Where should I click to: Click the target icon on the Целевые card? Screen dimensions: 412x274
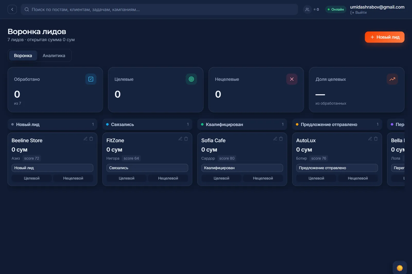click(191, 79)
